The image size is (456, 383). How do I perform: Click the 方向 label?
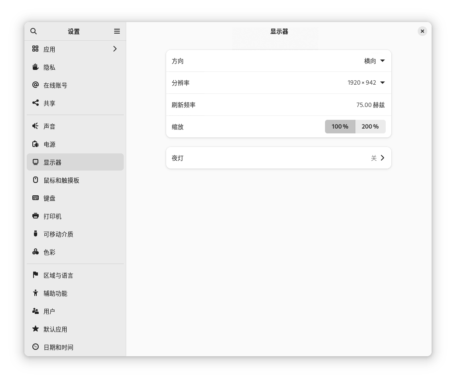click(178, 61)
